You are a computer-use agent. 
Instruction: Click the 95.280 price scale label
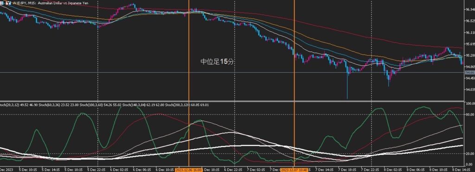click(x=470, y=56)
